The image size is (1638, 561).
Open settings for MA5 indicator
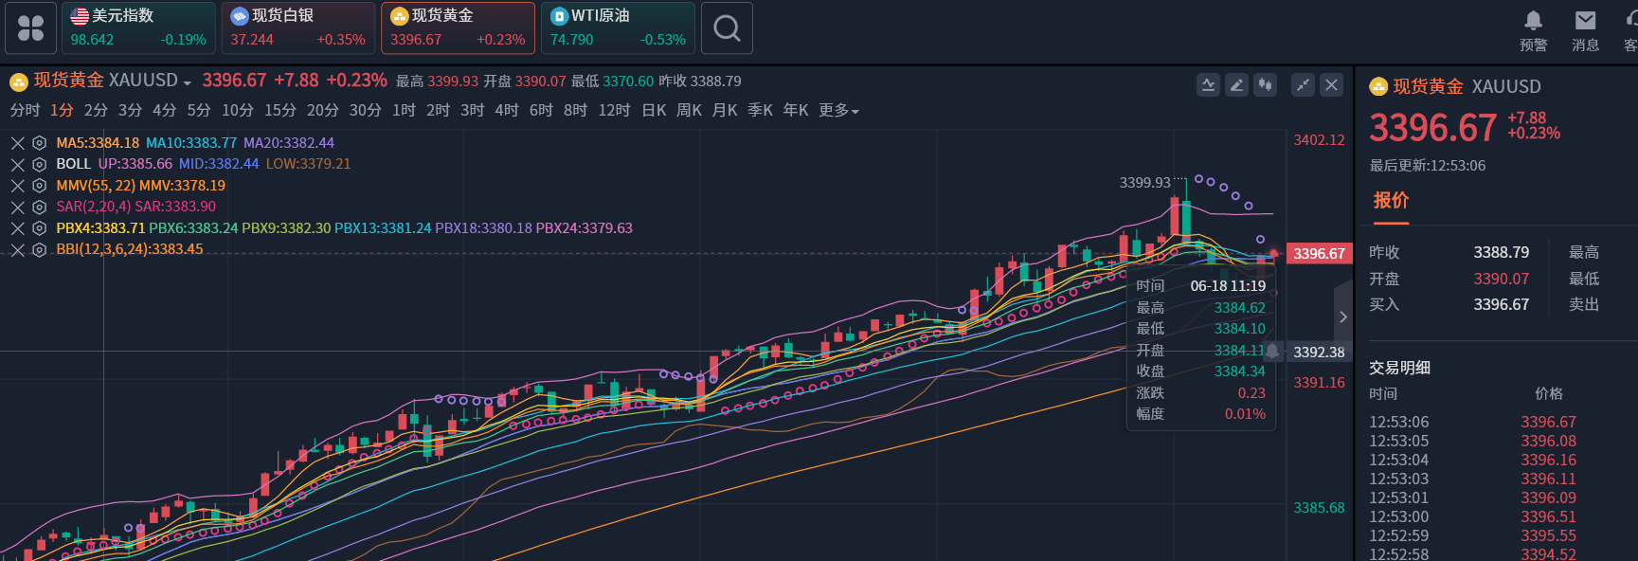click(39, 143)
